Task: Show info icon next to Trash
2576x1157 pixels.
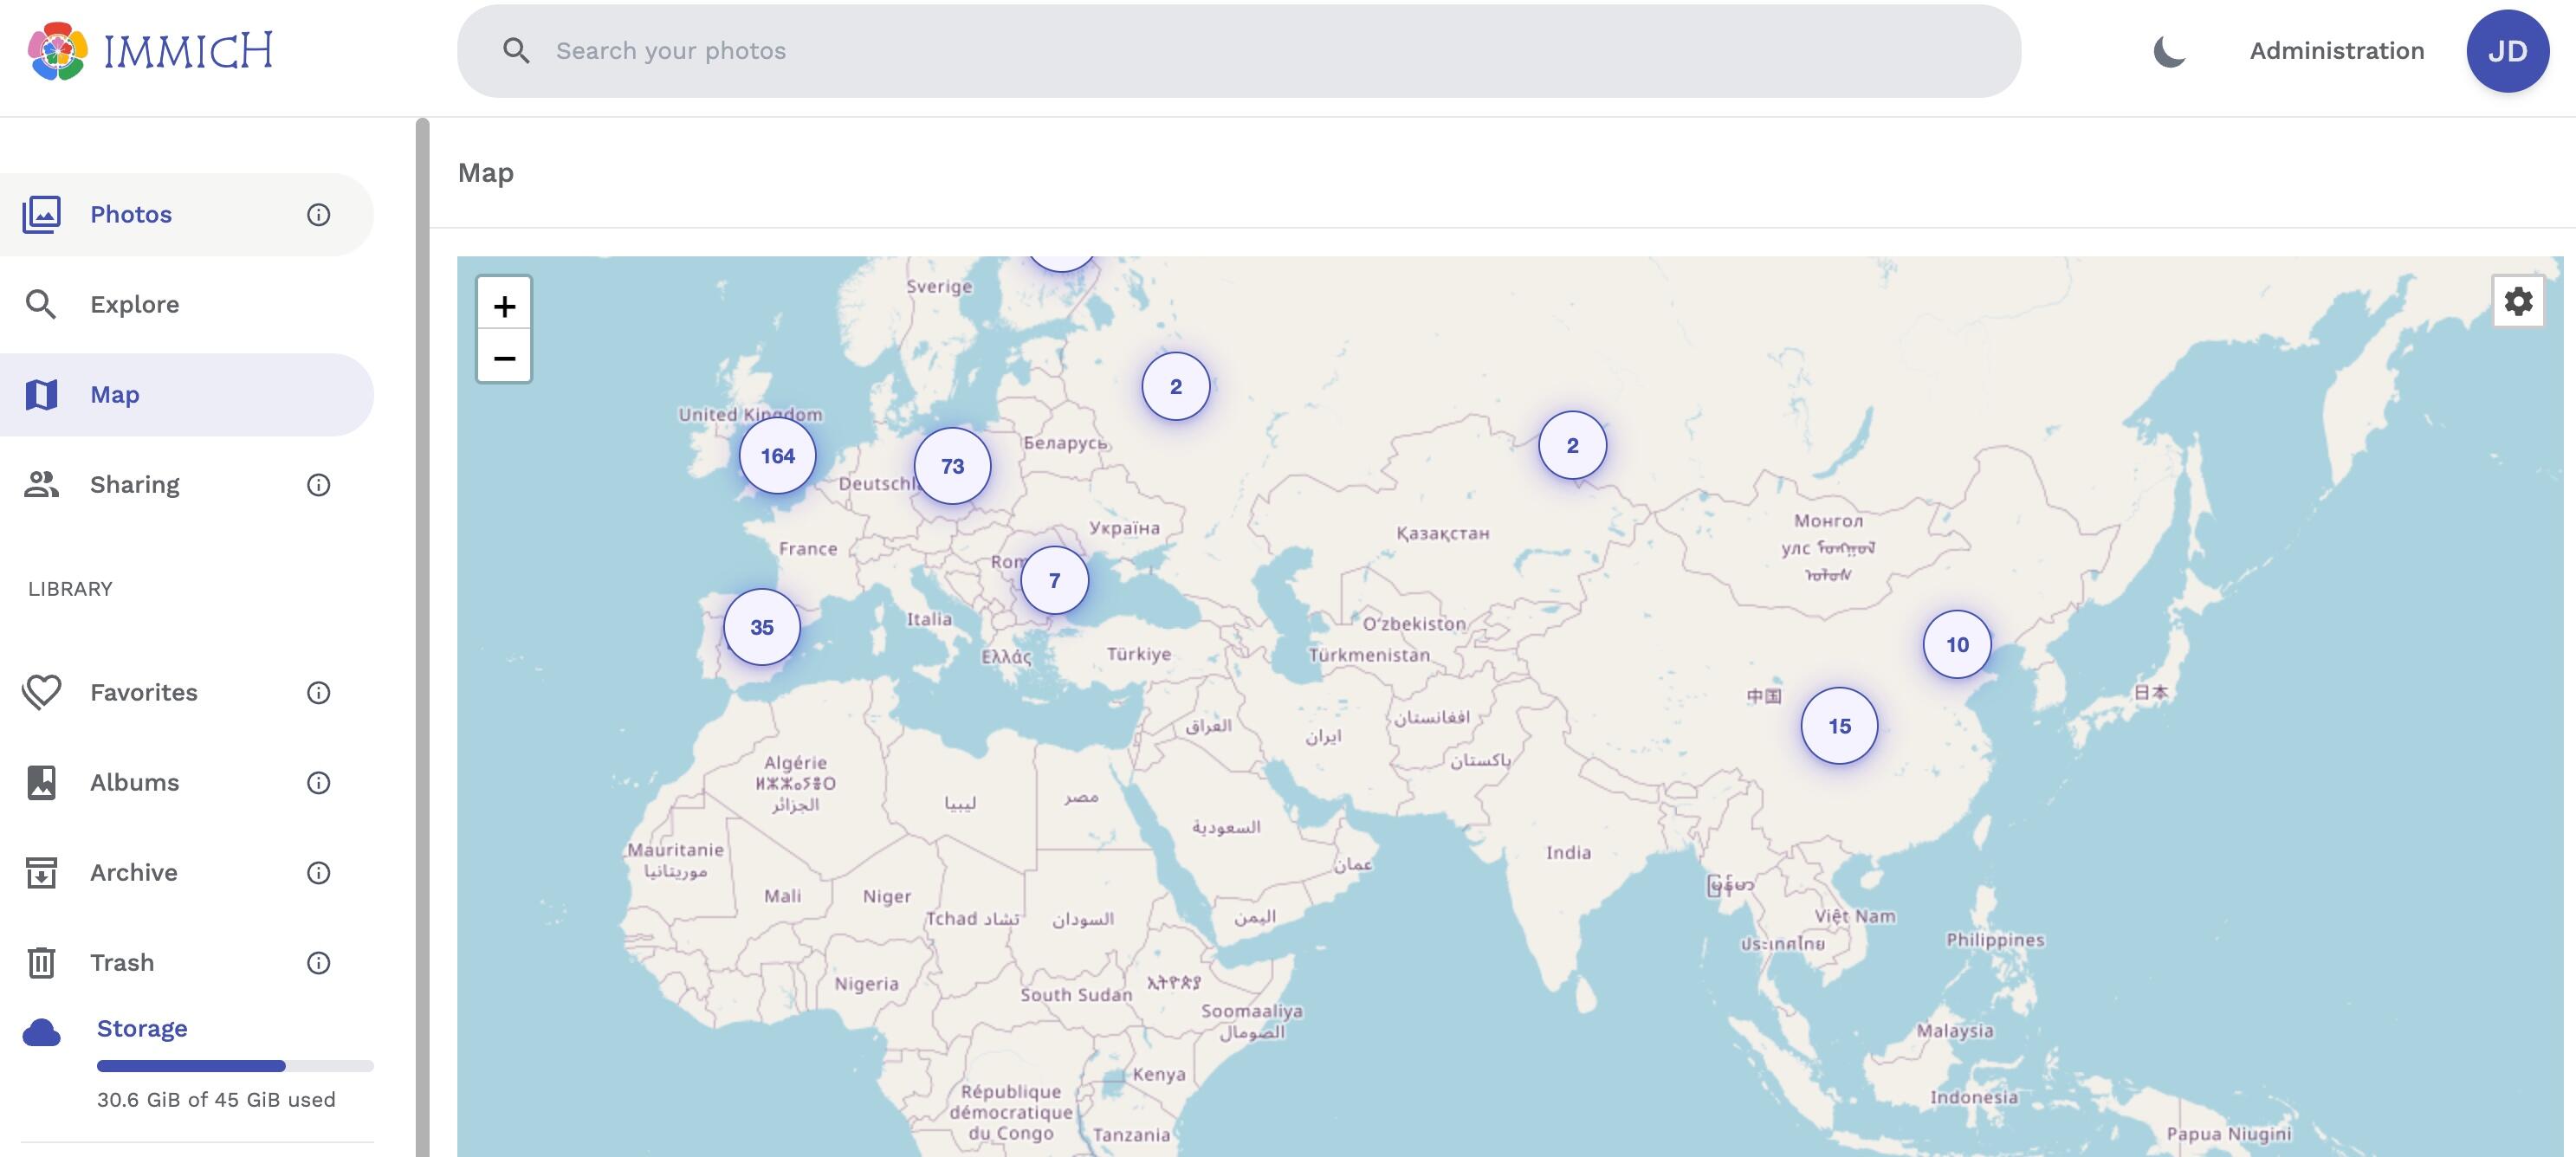Action: point(318,963)
